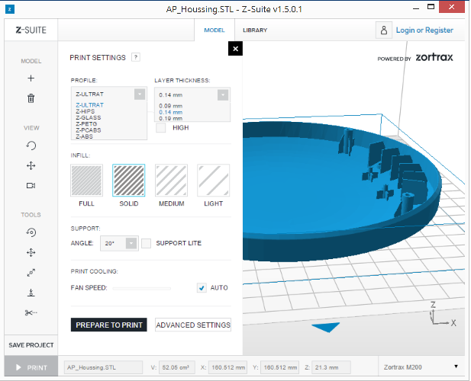Image resolution: width=471 pixels, height=381 pixels.
Task: Close the Print Settings panel
Action: pyautogui.click(x=235, y=49)
